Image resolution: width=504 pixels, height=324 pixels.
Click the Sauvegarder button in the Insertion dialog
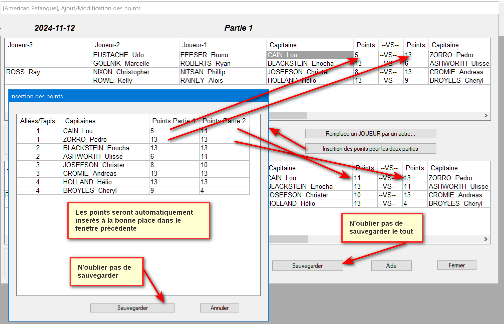click(132, 308)
